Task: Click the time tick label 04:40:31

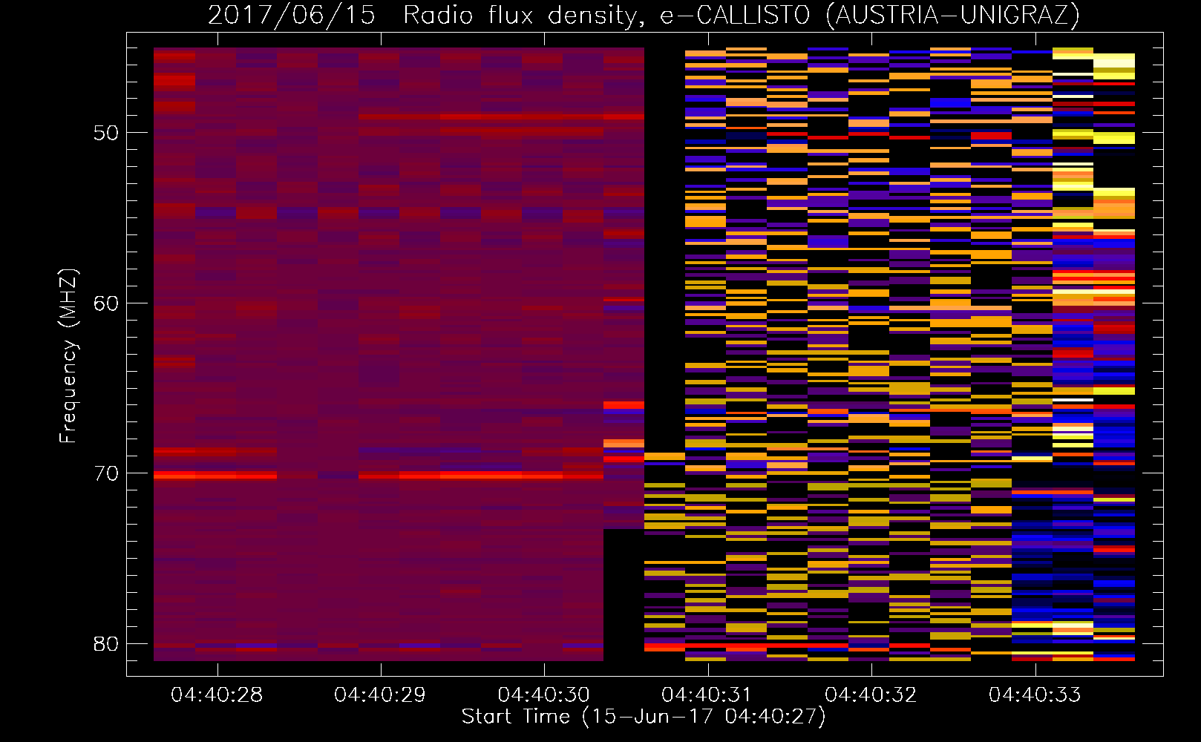Action: click(x=707, y=695)
